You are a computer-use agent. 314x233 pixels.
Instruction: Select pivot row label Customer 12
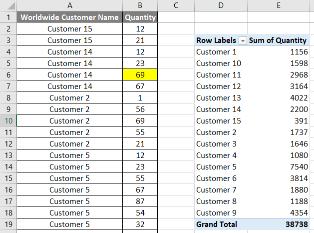coord(221,86)
